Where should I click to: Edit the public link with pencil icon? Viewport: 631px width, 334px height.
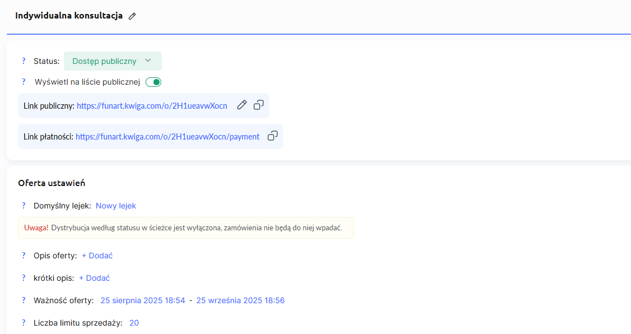(241, 105)
